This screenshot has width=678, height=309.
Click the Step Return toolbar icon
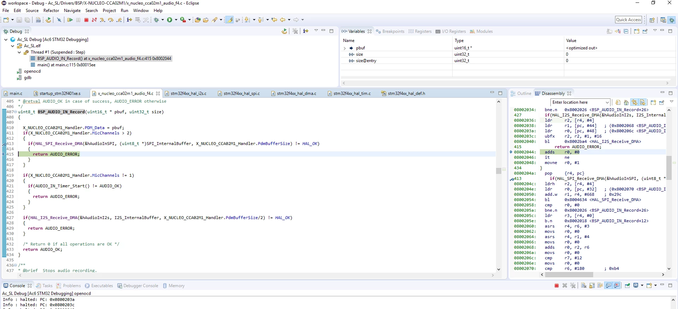pos(119,20)
